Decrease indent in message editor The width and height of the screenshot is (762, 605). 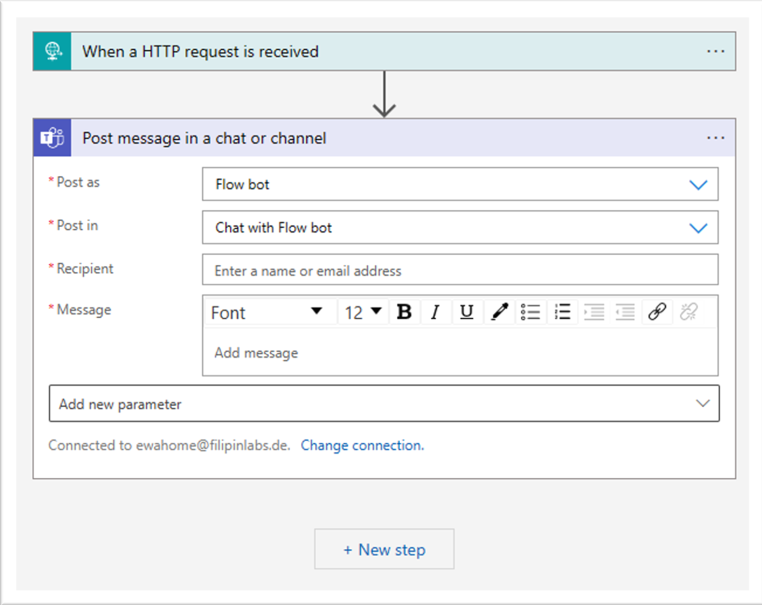pos(625,312)
